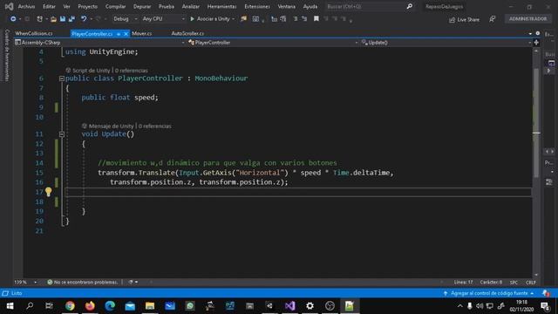Click the CRLF line ending indicator

(x=531, y=283)
